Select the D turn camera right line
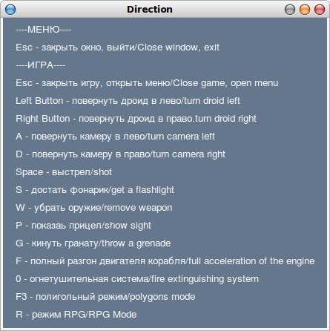The image size is (330, 331). pos(120,154)
